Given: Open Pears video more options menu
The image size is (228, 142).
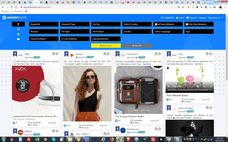Looking at the screenshot, I should pos(210,86).
